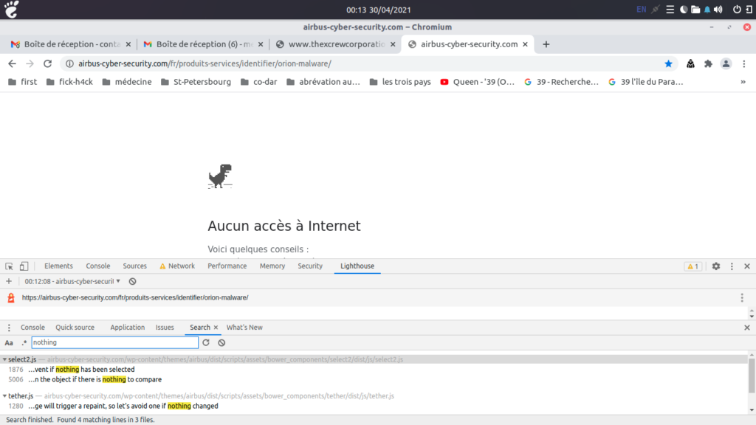
Task: Open Lighthouse report tools three-dot menu
Action: (742, 298)
